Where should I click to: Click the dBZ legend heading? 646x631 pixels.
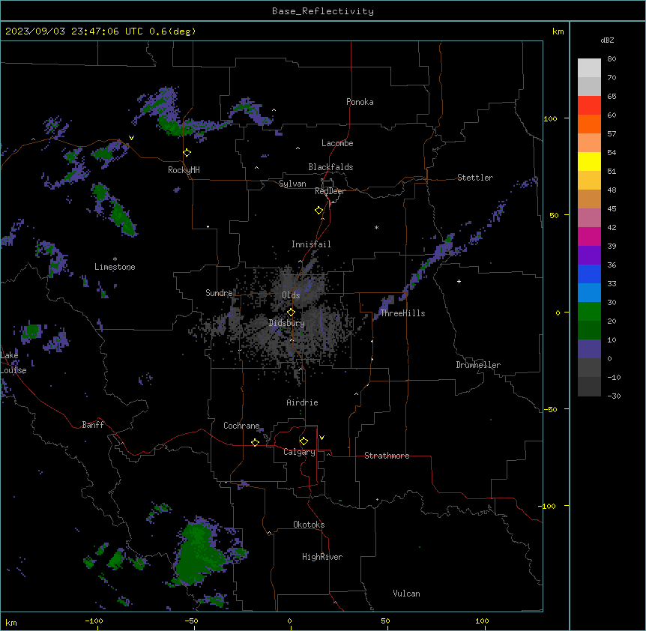(x=607, y=40)
